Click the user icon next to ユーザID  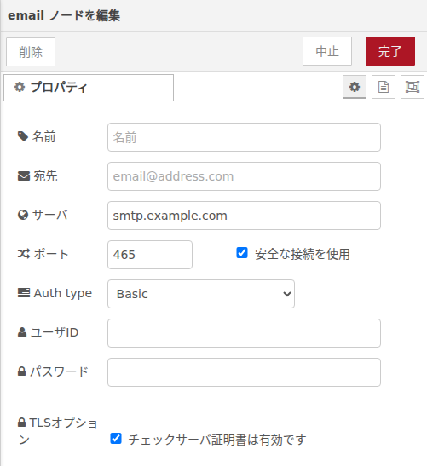[x=22, y=332]
